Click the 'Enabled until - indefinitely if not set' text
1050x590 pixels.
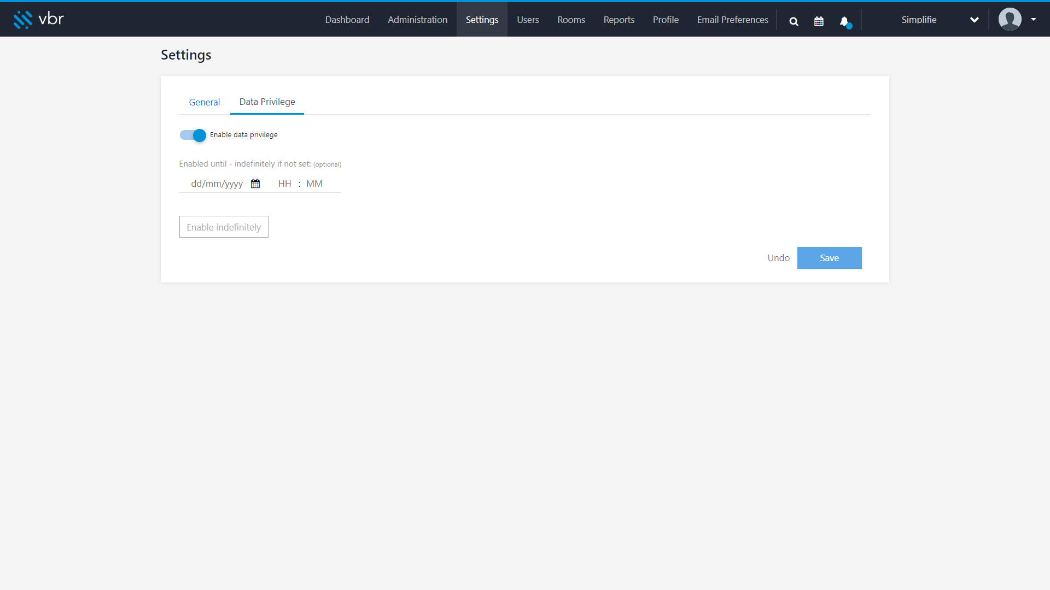pos(245,164)
